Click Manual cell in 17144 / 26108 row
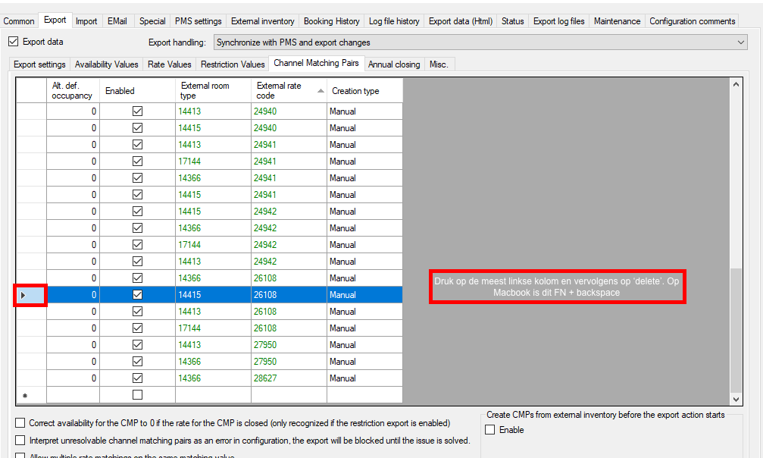Viewport: 763px width, 458px height. point(364,328)
